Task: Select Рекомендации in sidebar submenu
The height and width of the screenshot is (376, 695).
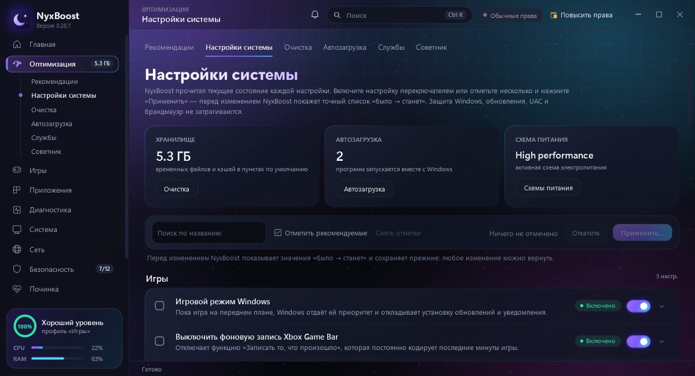Action: 54,82
